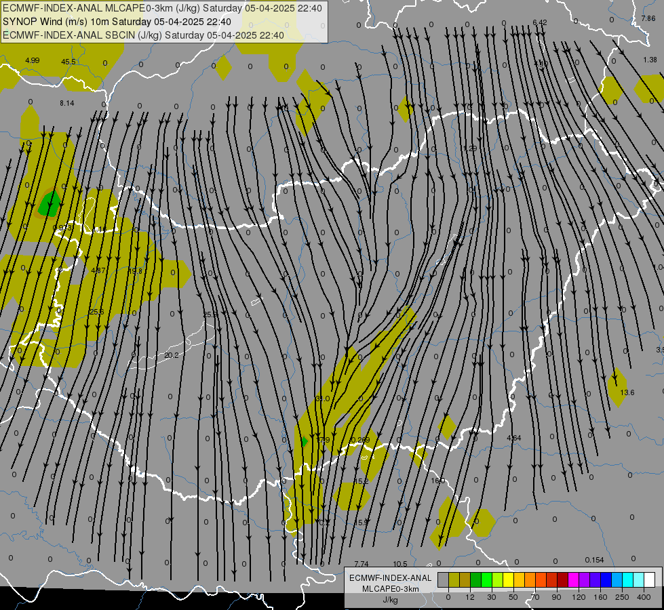Click the map value 20.2
Image resolution: width=664 pixels, height=610 pixels.
[171, 355]
